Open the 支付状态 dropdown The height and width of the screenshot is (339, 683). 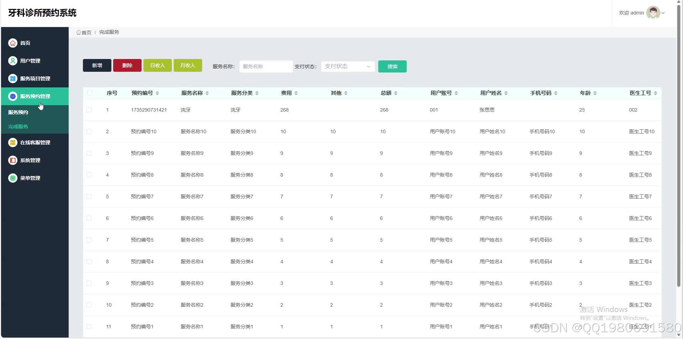tap(348, 66)
